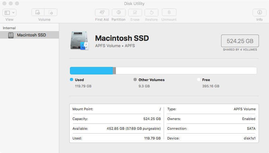Click the Connection SATA value
This screenshot has height=153, width=269.
[251, 128]
